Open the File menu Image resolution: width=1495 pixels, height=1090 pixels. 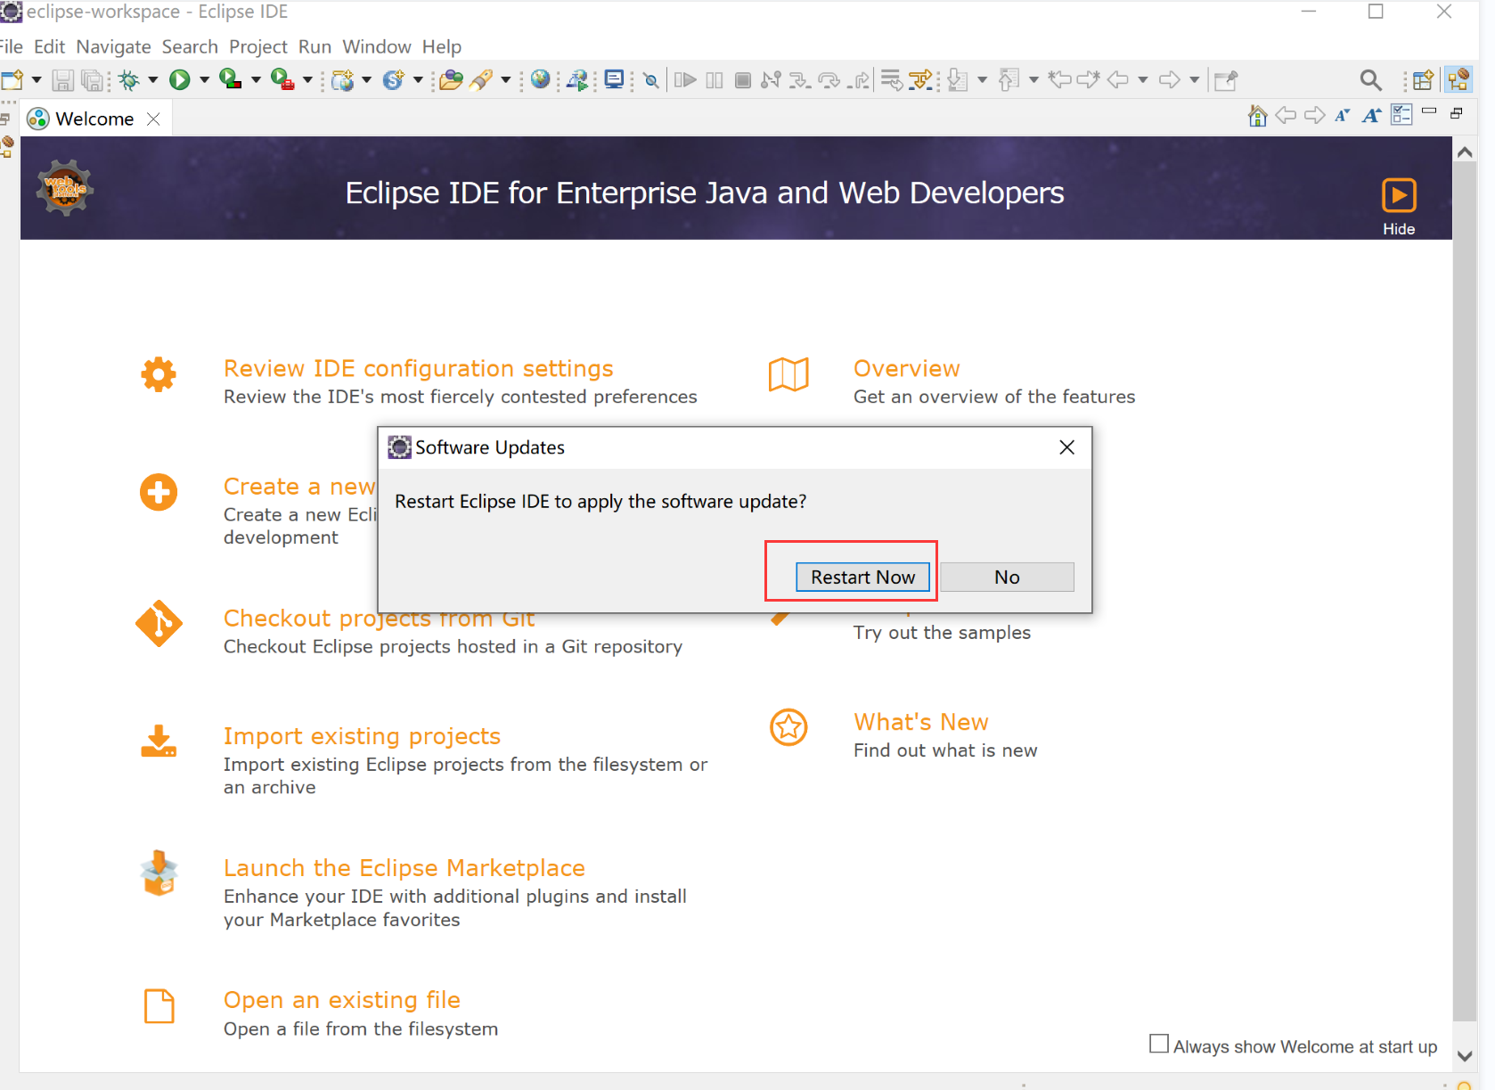[11, 46]
